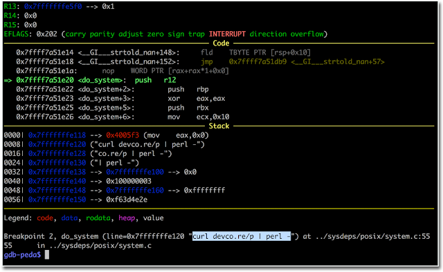This screenshot has width=443, height=272.
Task: Click the gdb-peda$ prompt
Action: click(22, 255)
